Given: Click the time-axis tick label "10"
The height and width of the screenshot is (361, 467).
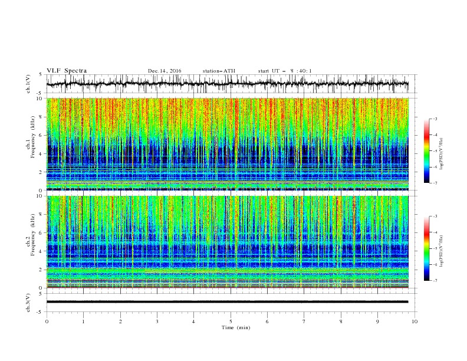Looking at the screenshot, I should click(415, 321).
